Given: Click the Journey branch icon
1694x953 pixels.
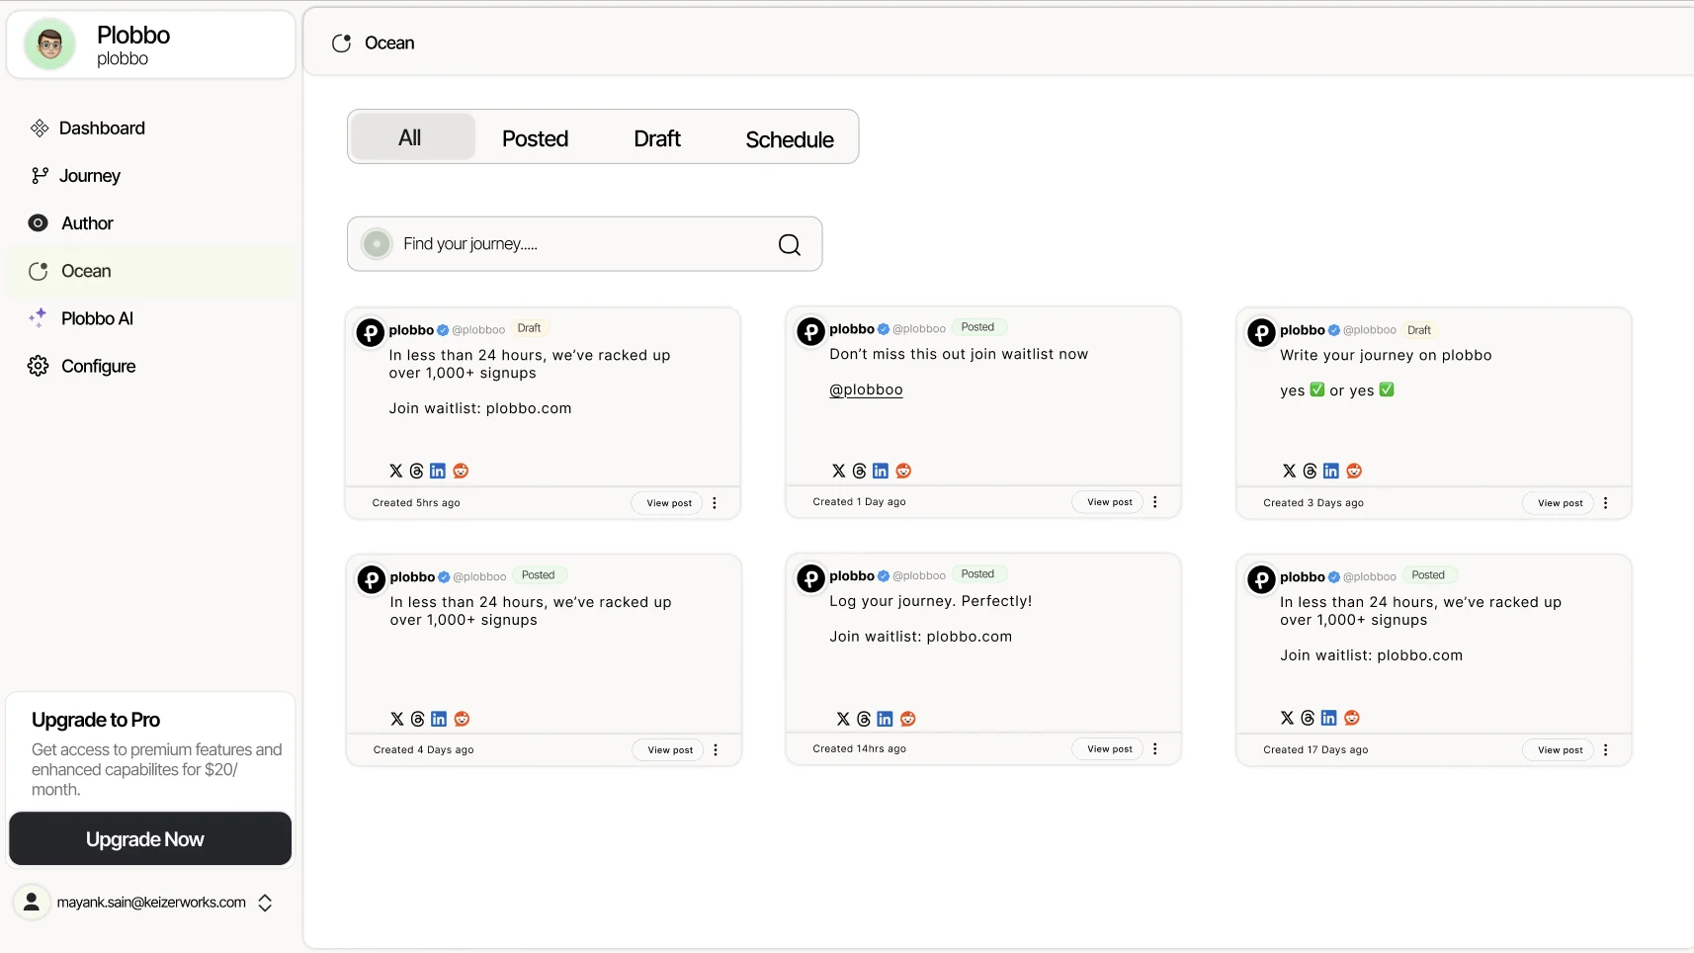Looking at the screenshot, I should [40, 176].
